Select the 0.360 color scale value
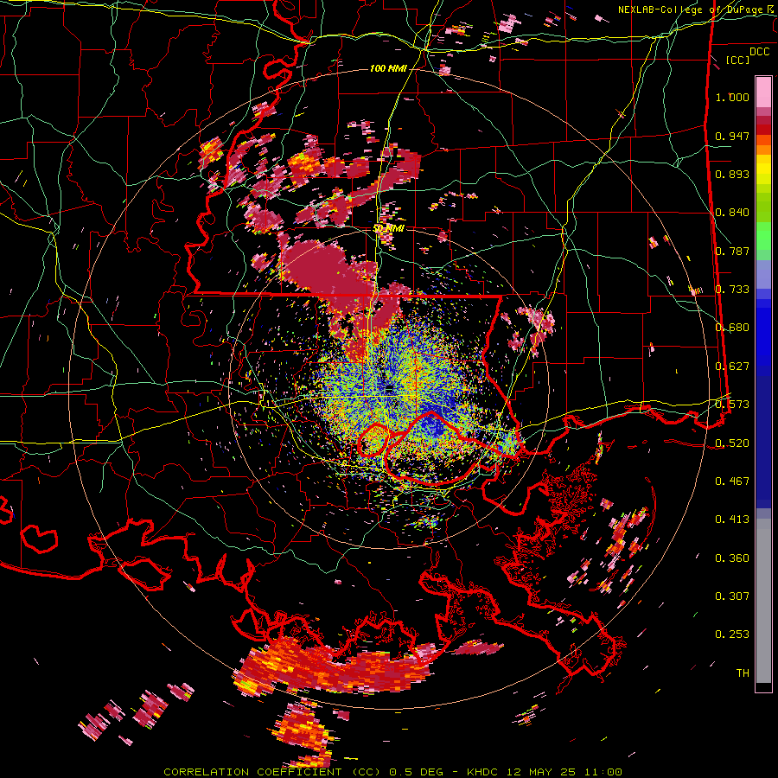Image resolution: width=778 pixels, height=778 pixels. pyautogui.click(x=732, y=558)
